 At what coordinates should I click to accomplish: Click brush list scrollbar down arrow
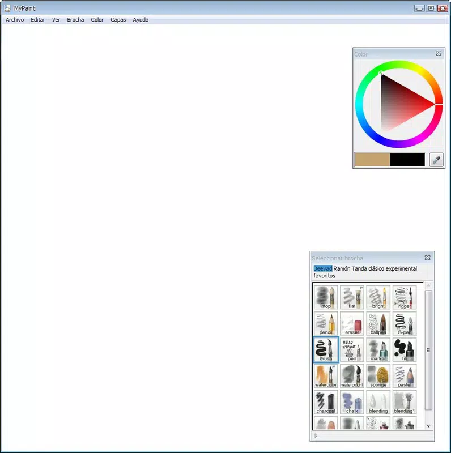point(428,426)
